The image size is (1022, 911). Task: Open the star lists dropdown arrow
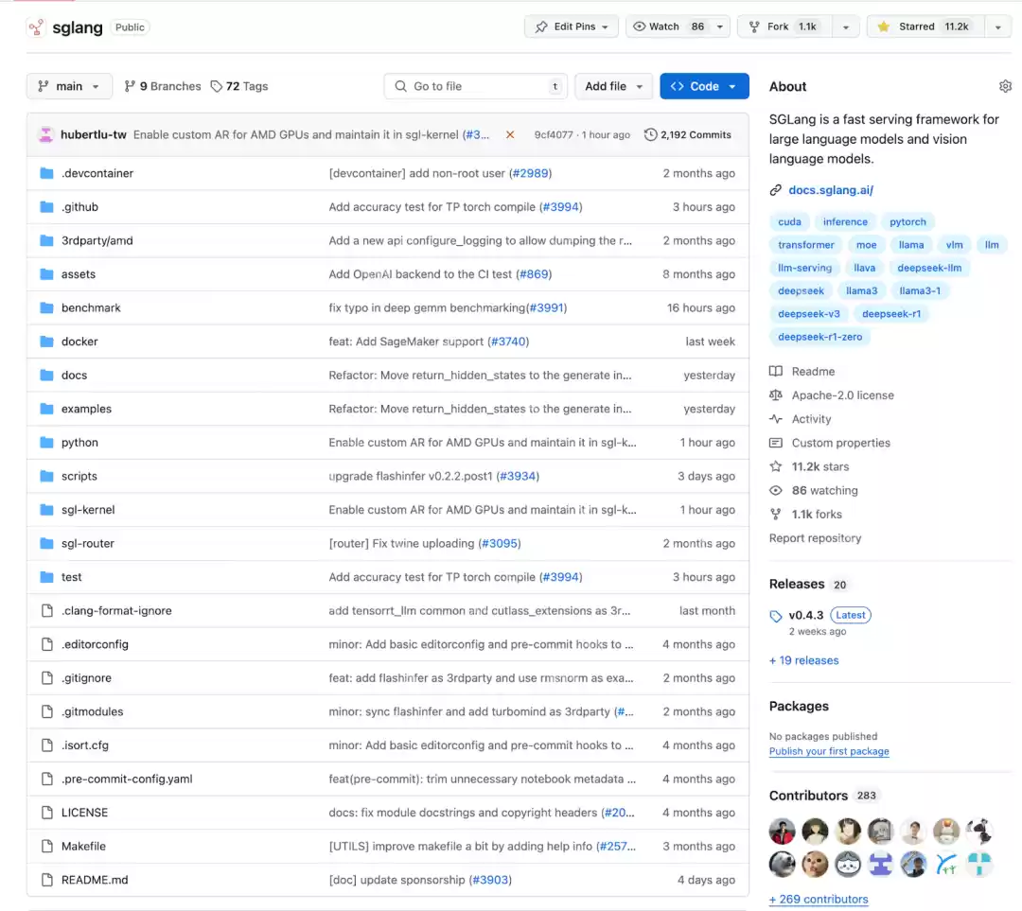[998, 26]
